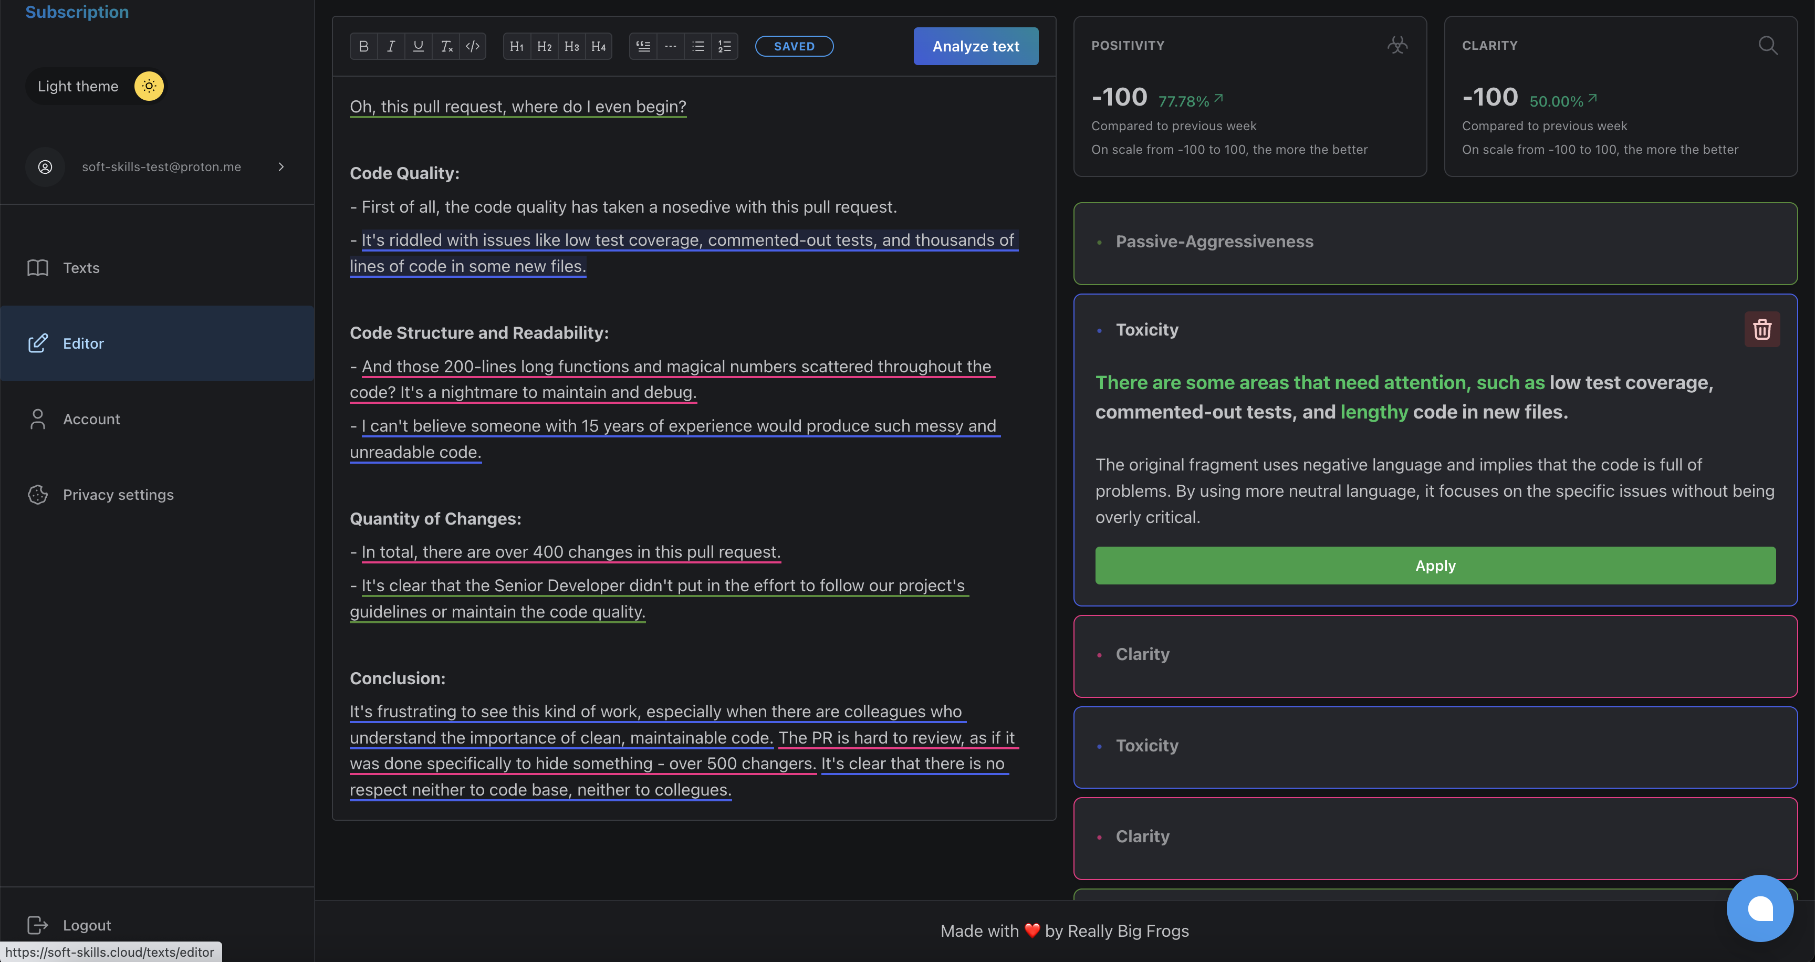This screenshot has height=962, width=1815.
Task: Open the Editor page from the sidebar
Action: pos(157,343)
